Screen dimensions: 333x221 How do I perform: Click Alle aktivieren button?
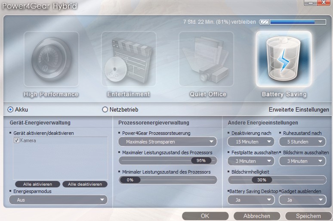(37, 184)
